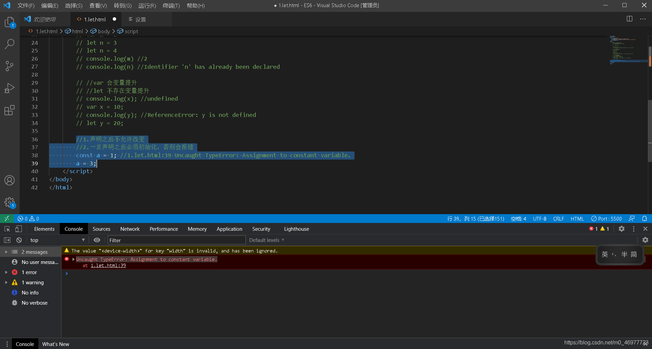Viewport: 652px width, 349px height.
Task: Open the Search view in activity bar
Action: [x=10, y=44]
